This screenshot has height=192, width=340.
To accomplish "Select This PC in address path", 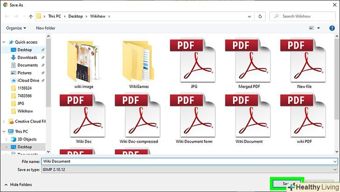I will 55,16.
